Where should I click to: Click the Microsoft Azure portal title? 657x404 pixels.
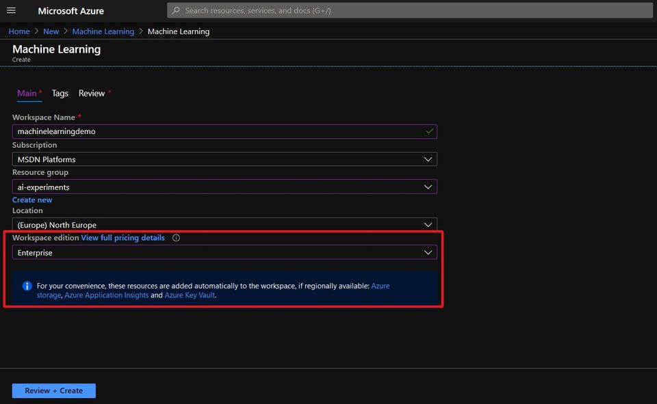pyautogui.click(x=70, y=11)
